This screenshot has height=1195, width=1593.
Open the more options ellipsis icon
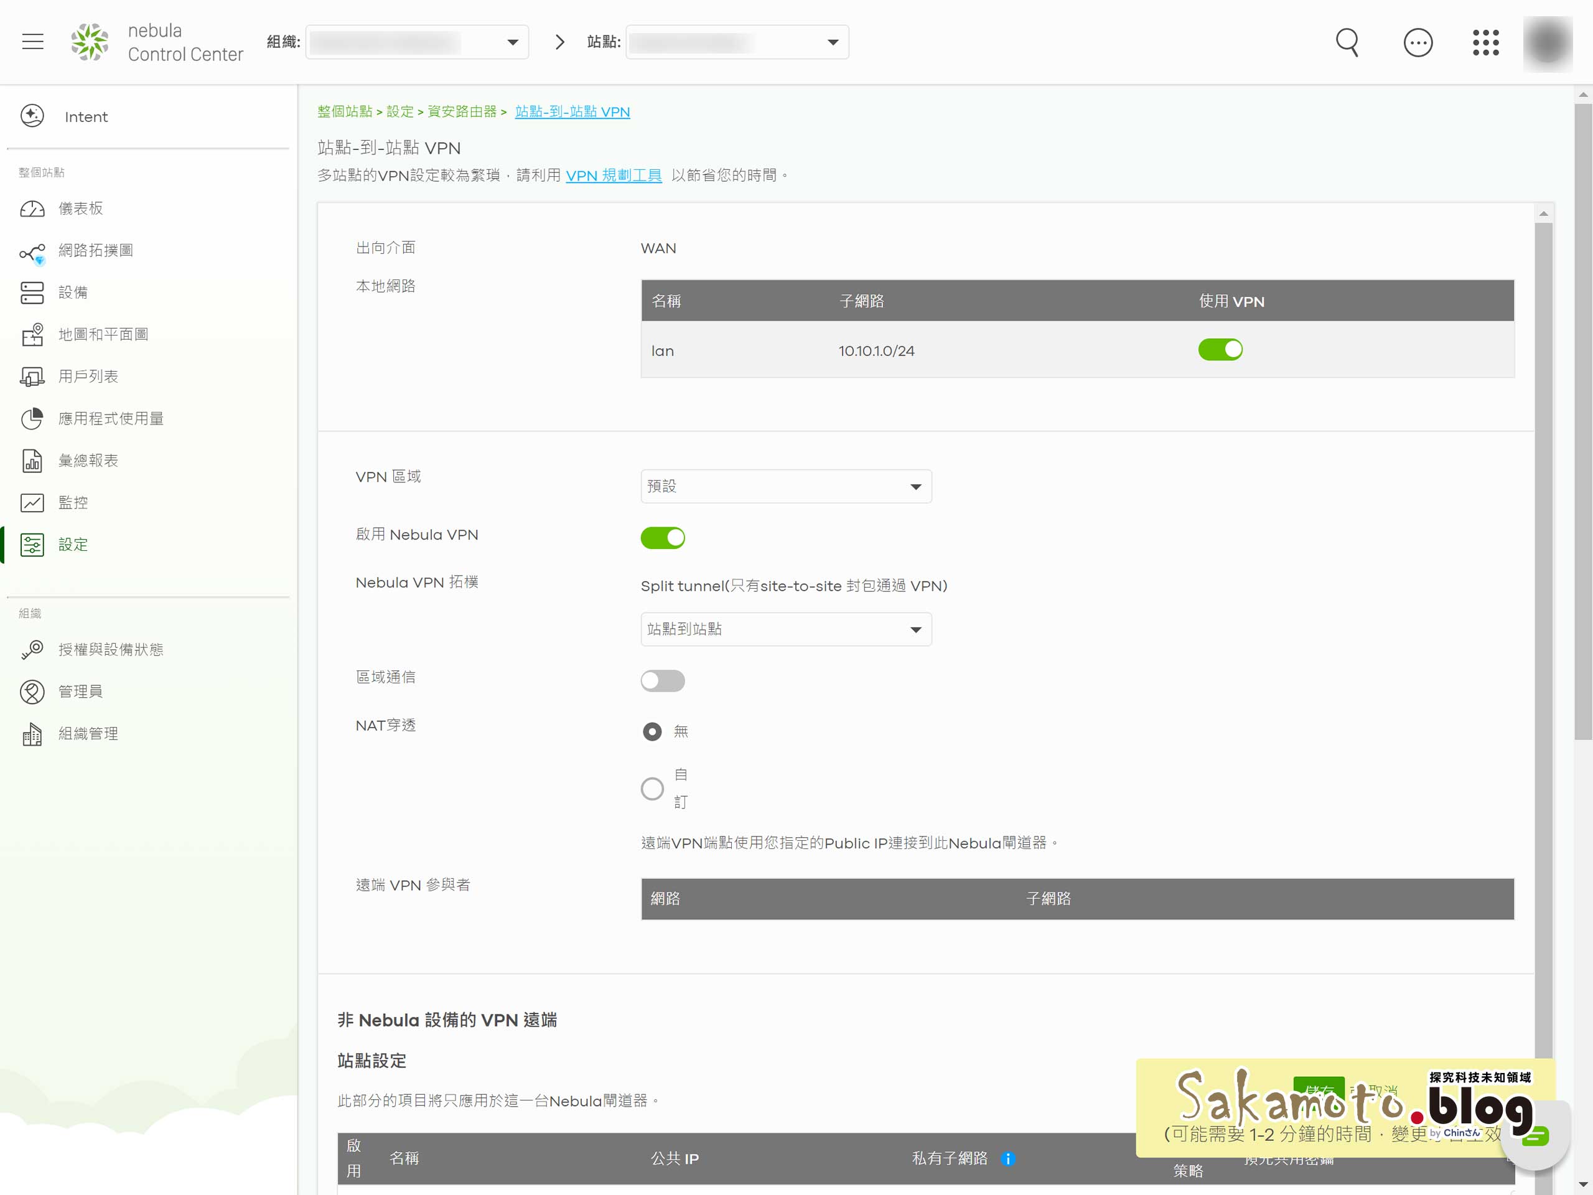(1418, 42)
